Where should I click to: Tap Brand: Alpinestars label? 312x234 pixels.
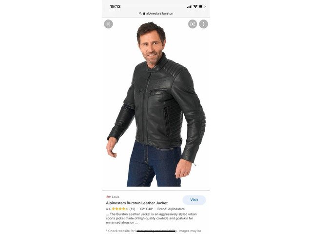171,209
